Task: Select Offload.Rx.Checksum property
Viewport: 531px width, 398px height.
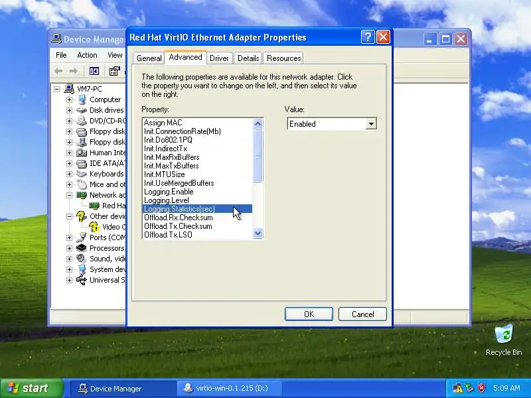Action: (x=197, y=218)
